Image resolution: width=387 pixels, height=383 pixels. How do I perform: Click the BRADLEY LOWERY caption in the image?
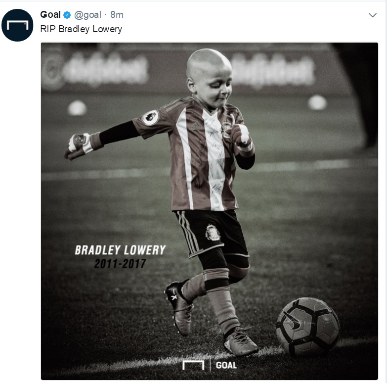pos(120,250)
